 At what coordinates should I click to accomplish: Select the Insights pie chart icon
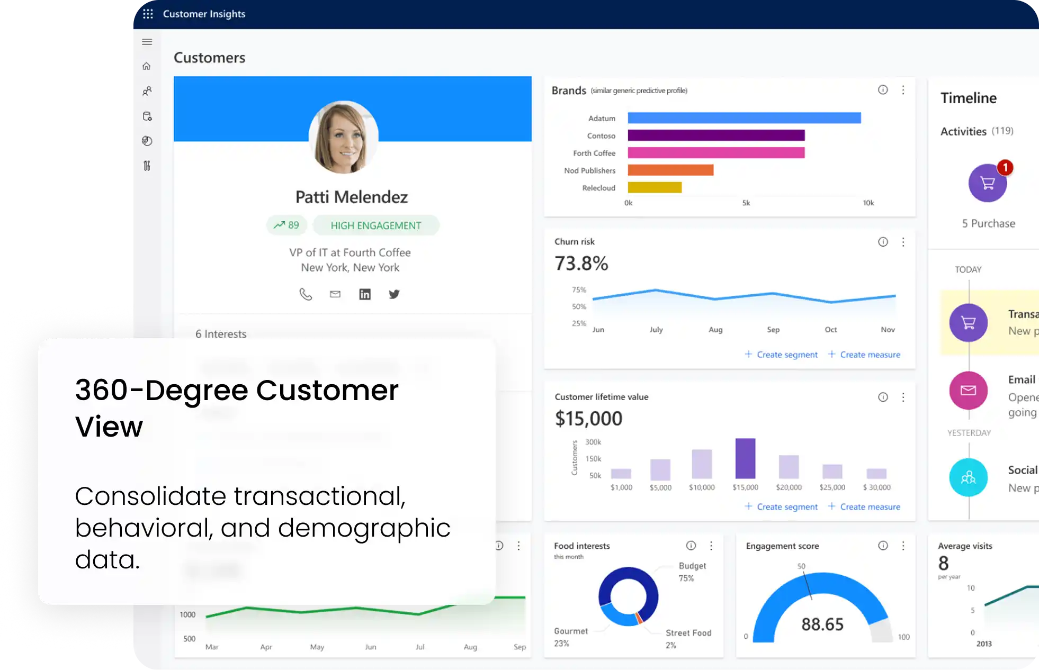147,141
